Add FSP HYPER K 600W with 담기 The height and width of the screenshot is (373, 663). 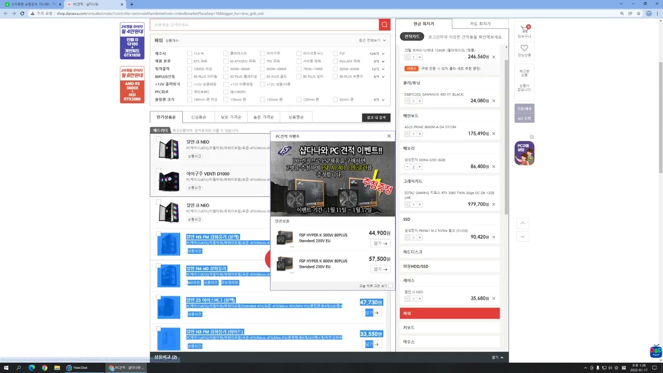(x=380, y=269)
